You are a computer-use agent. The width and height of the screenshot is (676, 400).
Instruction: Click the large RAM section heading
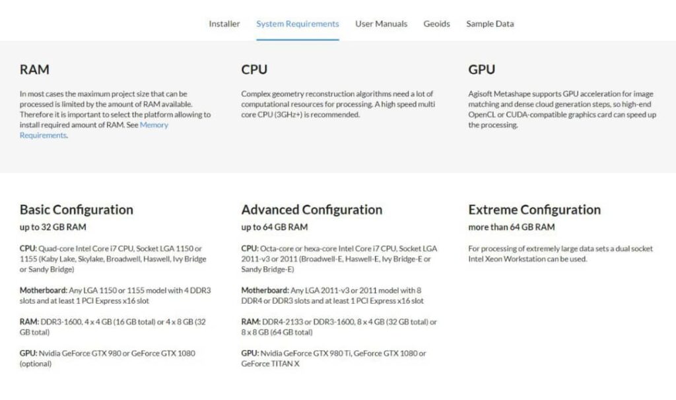tap(34, 69)
